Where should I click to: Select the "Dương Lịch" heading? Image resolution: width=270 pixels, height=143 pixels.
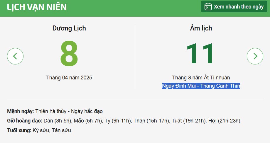coord(69,28)
